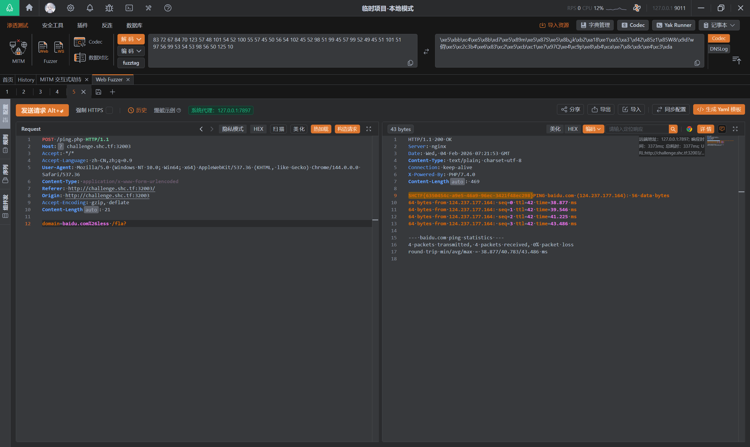
Task: Open the help question mark icon
Action: 168,8
